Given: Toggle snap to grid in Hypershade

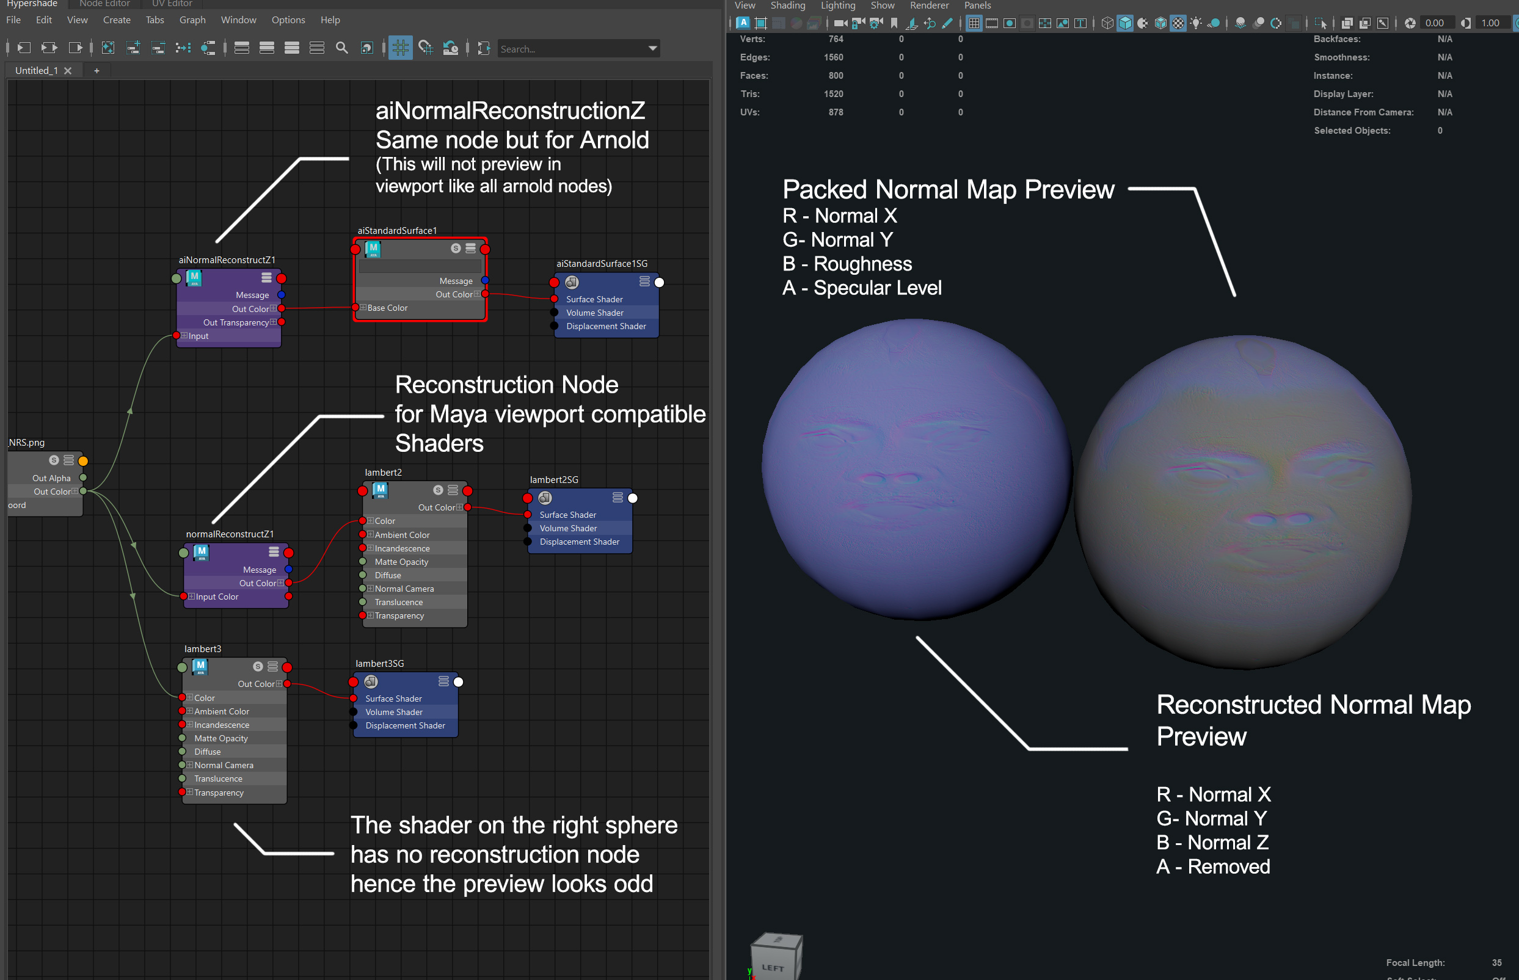Looking at the screenshot, I should pos(426,48).
